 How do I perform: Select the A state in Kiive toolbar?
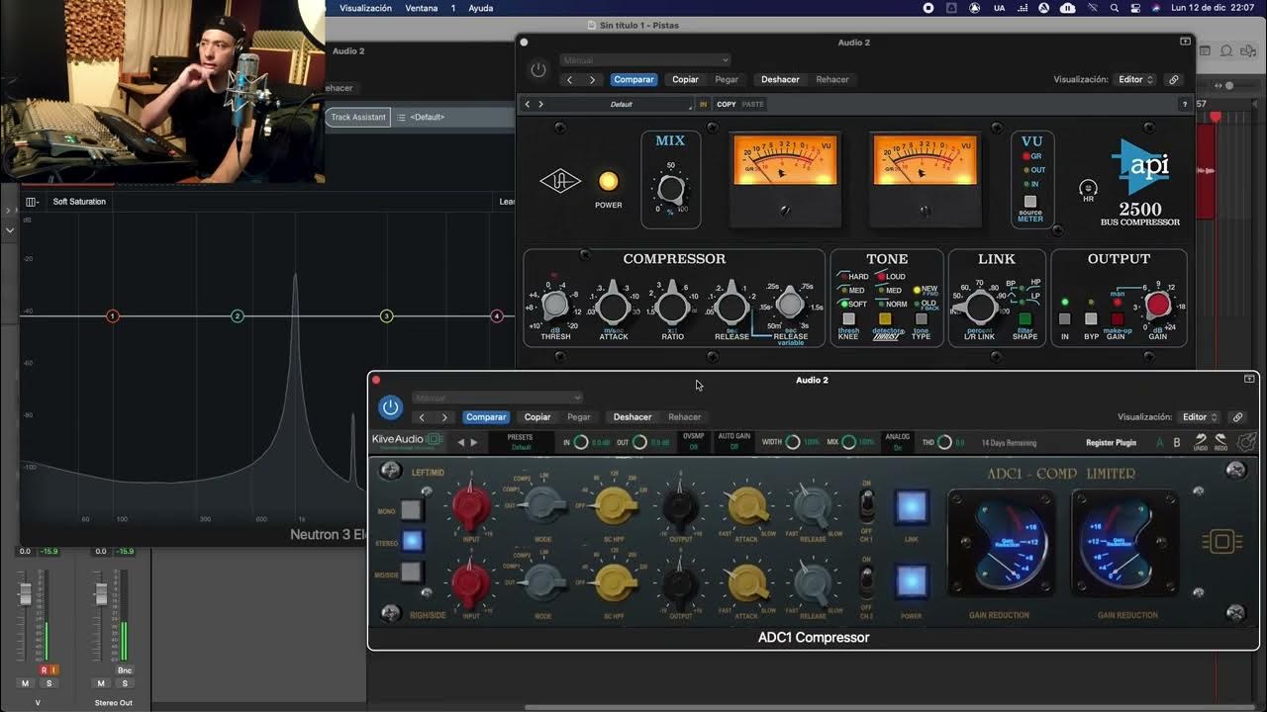click(1160, 443)
